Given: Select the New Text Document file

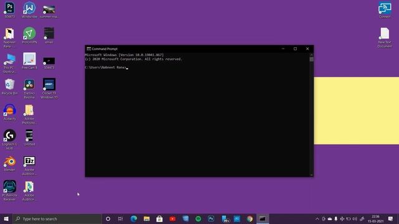Looking at the screenshot, I should pyautogui.click(x=385, y=37).
